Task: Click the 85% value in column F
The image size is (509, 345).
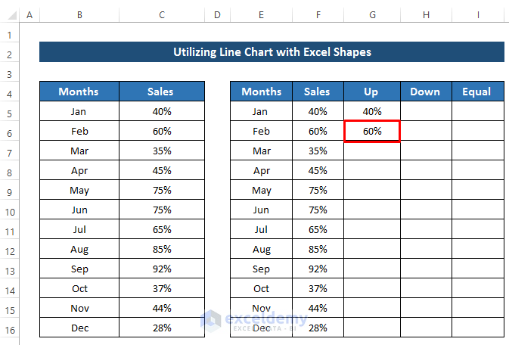Action: pos(317,249)
